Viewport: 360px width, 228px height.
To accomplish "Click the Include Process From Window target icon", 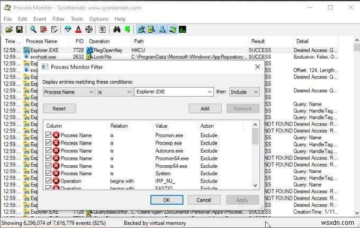I will [x=89, y=30].
